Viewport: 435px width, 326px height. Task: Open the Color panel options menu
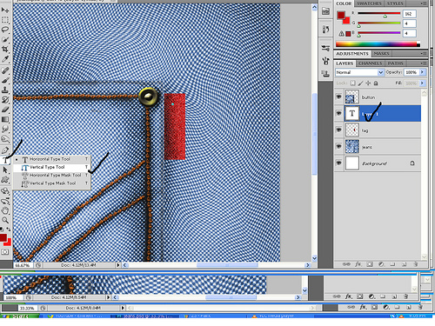pos(424,3)
